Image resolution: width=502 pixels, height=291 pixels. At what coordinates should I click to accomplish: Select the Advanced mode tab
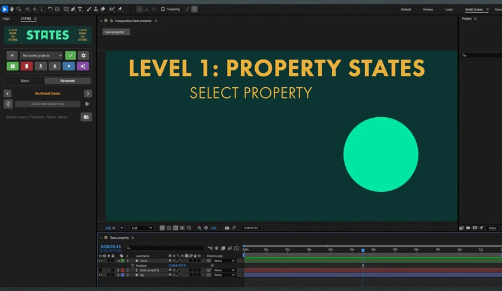(x=67, y=81)
